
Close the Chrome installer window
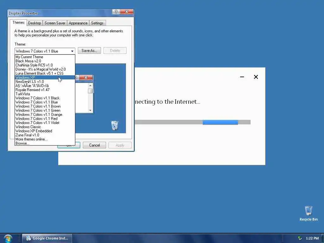coord(256,77)
